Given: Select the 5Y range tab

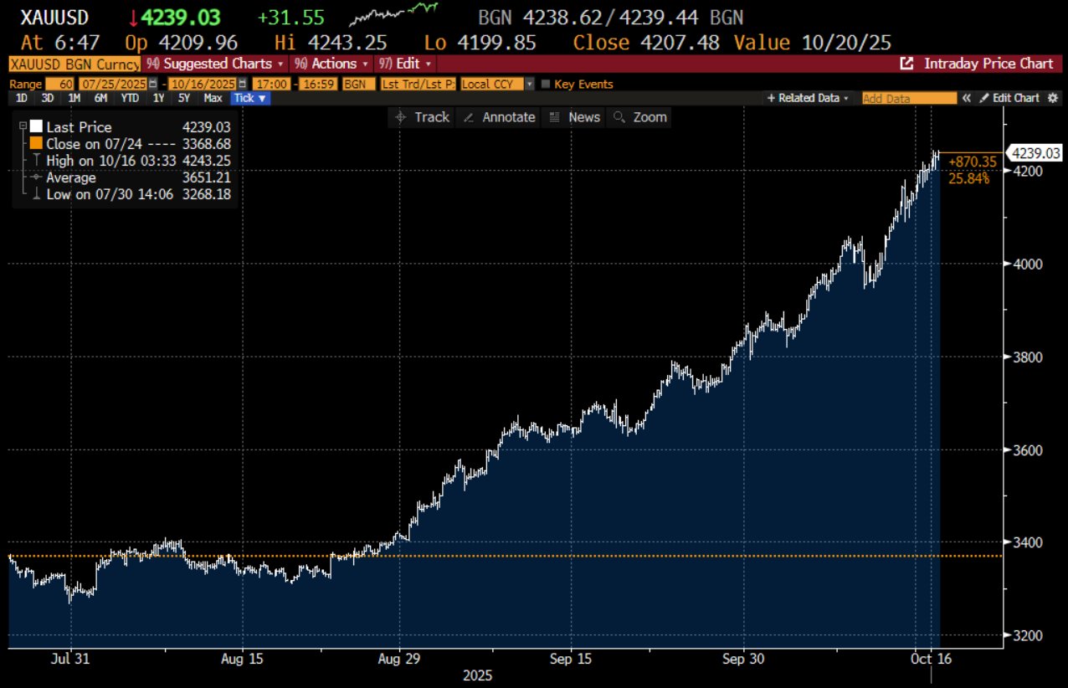Looking at the screenshot, I should pos(184,98).
